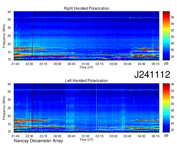Click the cyan vertical line near 02:05 in Left Handed plot
The width and height of the screenshot is (177, 144).
[96, 107]
